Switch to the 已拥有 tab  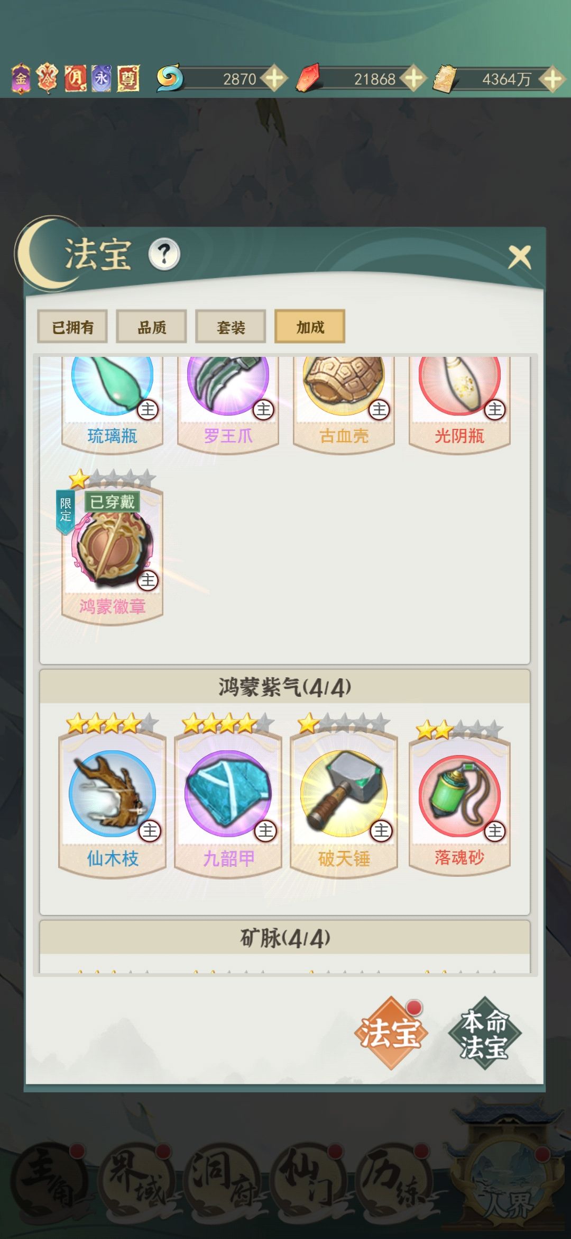point(72,327)
